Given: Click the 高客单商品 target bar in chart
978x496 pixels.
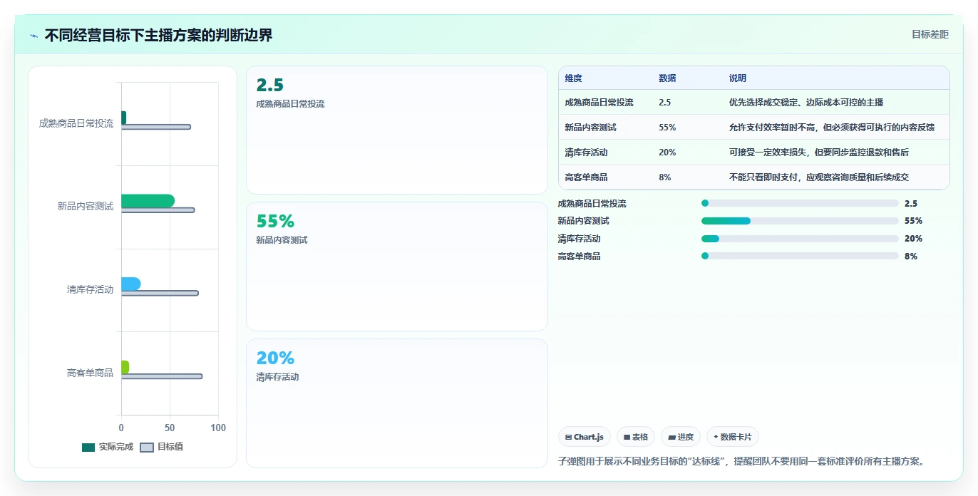Looking at the screenshot, I should point(162,376).
